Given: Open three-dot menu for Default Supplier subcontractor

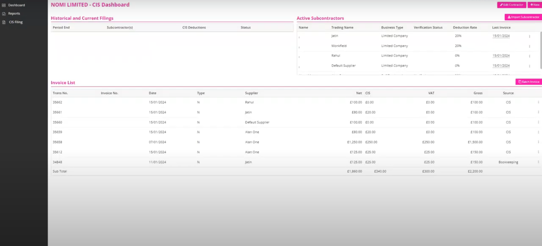Looking at the screenshot, I should [529, 66].
